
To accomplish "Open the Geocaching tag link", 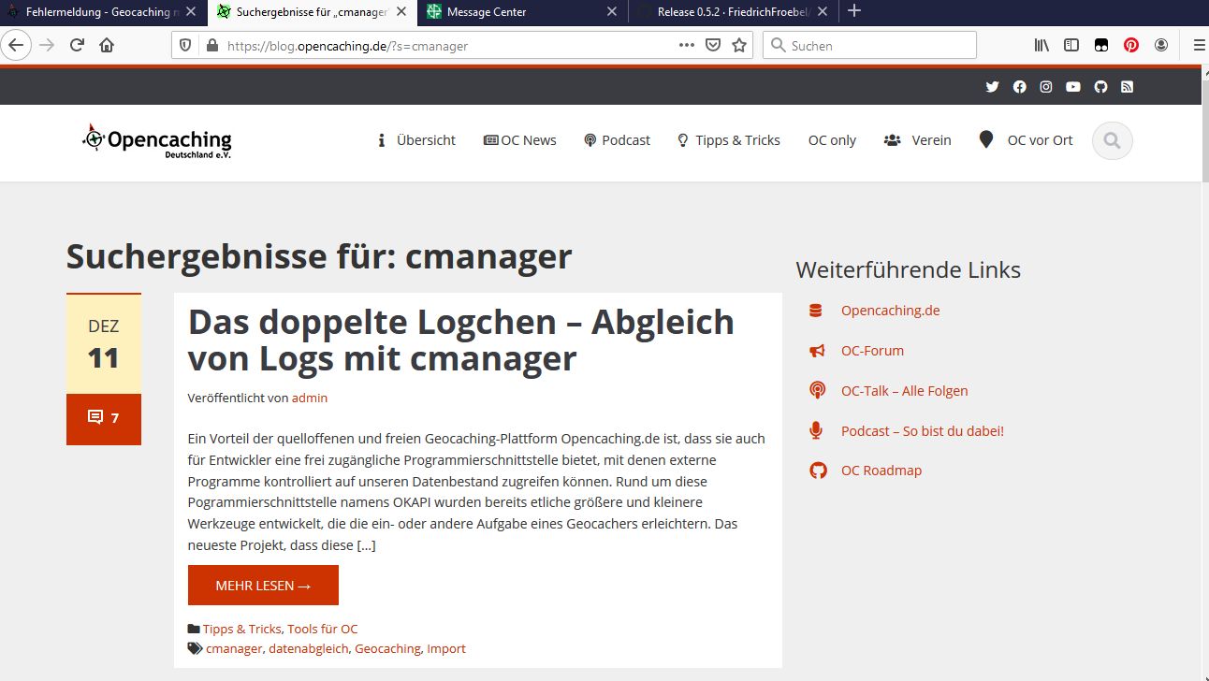I will point(387,648).
